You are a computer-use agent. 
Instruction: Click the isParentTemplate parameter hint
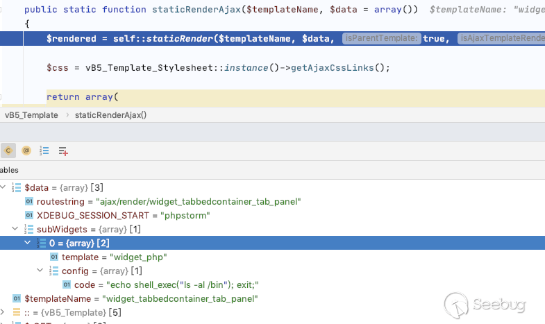[x=381, y=39]
